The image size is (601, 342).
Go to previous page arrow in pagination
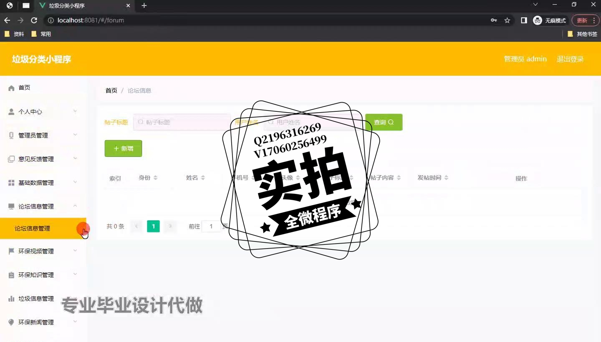(136, 226)
